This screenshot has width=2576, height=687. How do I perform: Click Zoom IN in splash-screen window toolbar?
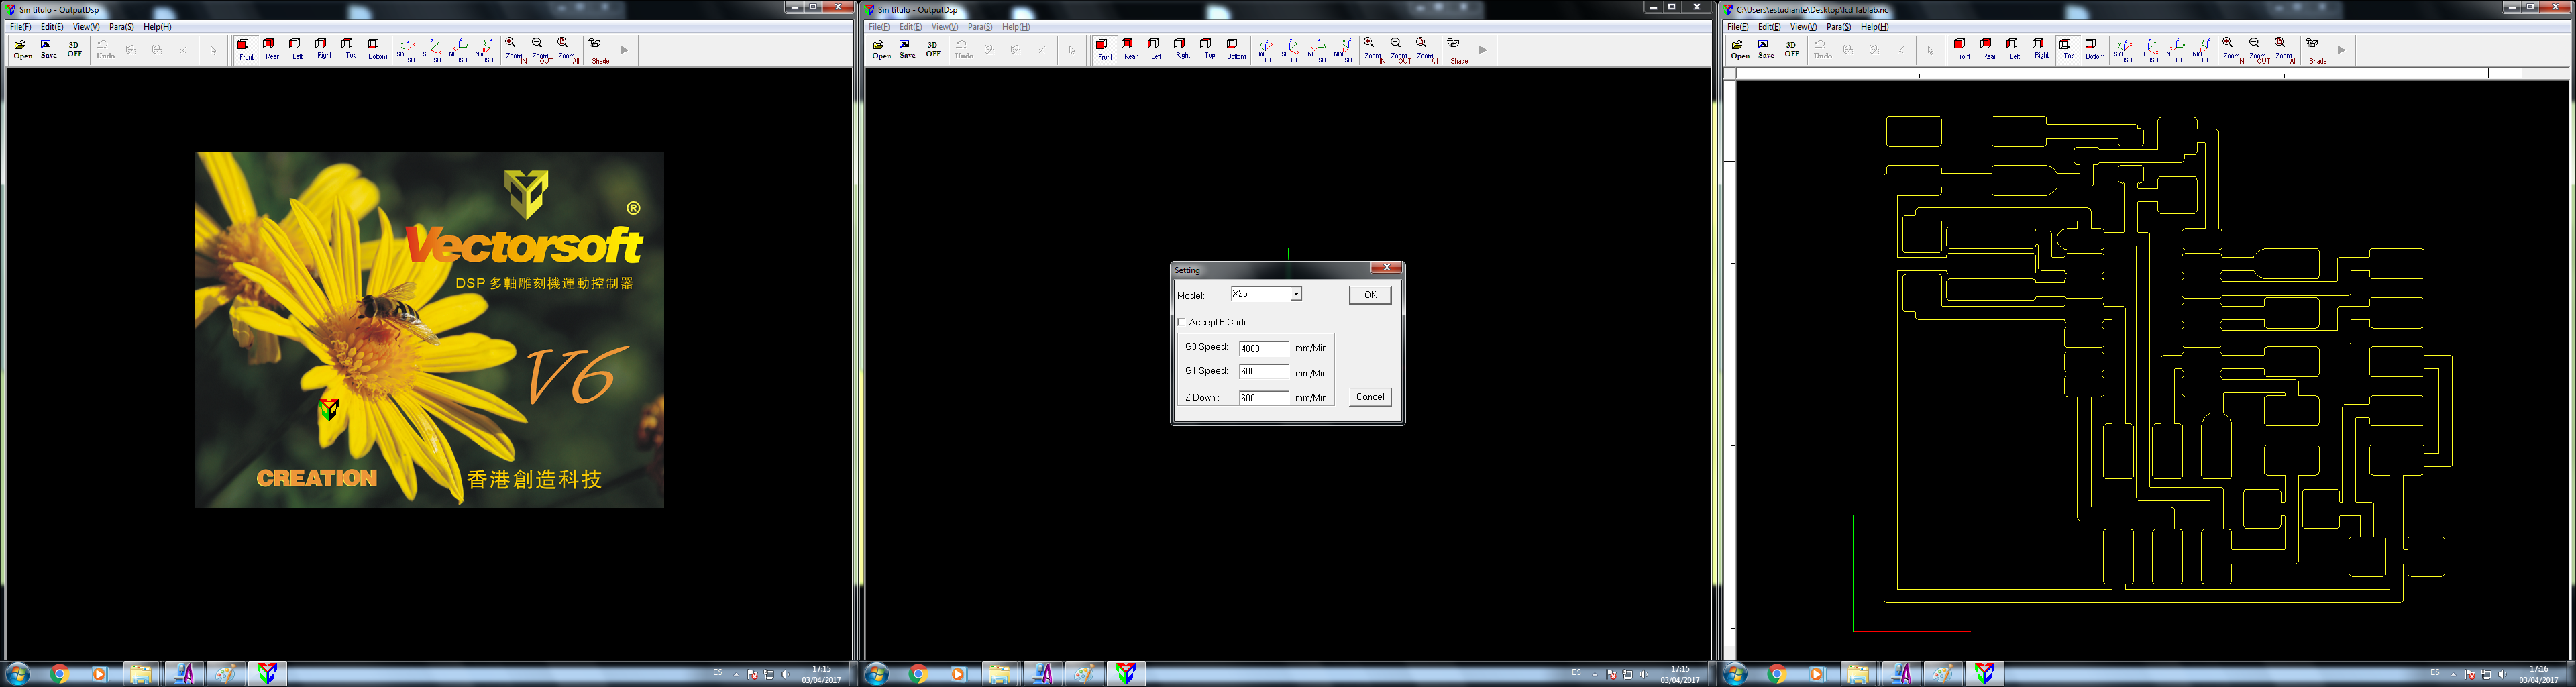(x=513, y=50)
